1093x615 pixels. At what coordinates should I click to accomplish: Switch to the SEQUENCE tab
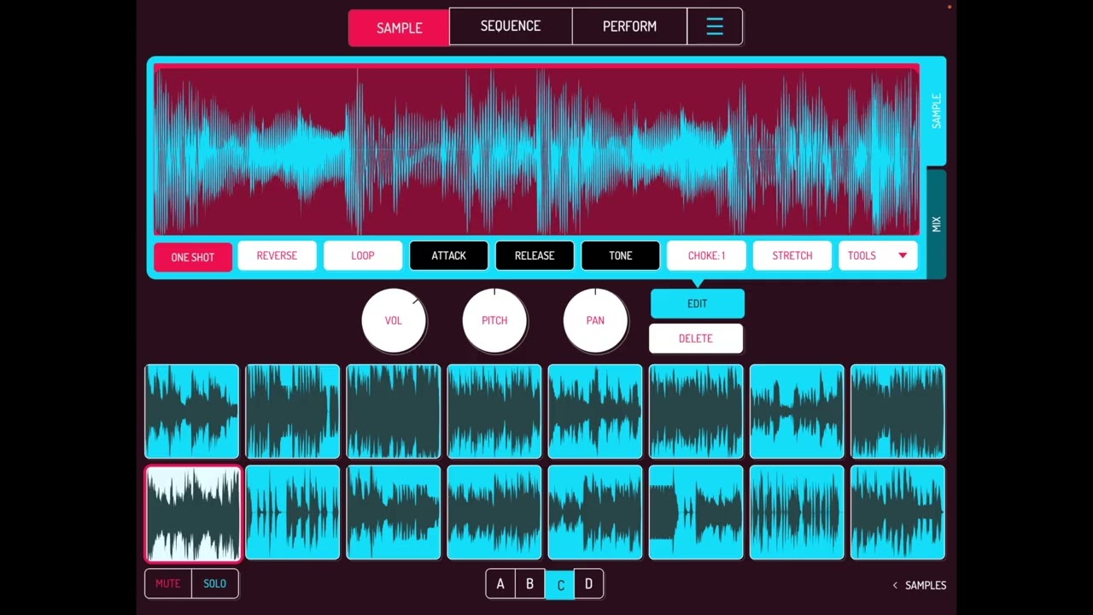511,26
